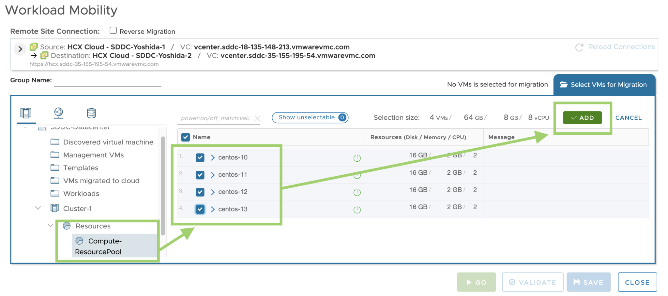Image resolution: width=668 pixels, height=296 pixels.
Task: Expand the centos-11 row details arrow
Action: point(213,175)
